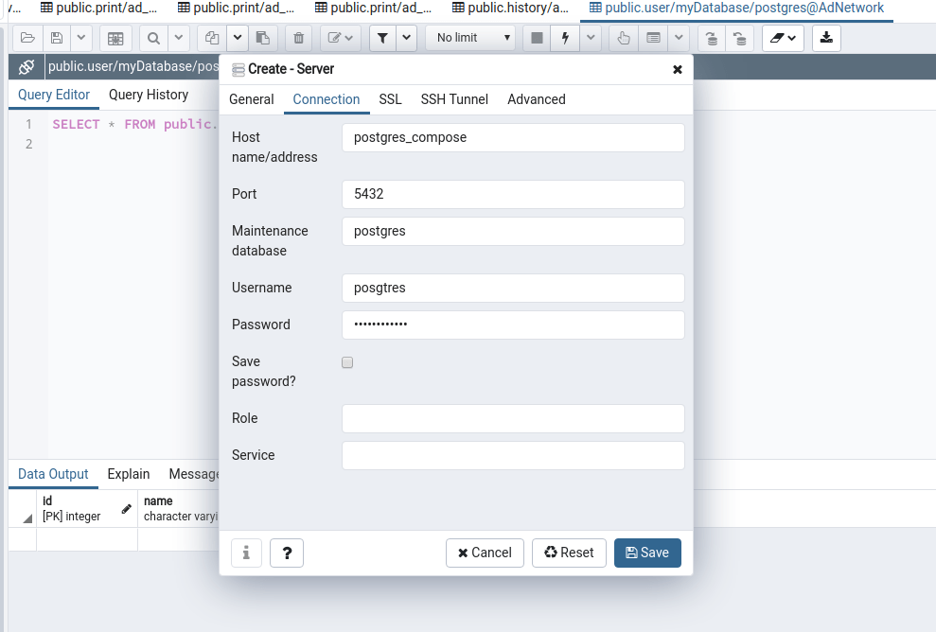Click the Password input field
The width and height of the screenshot is (936, 632).
pyautogui.click(x=513, y=325)
